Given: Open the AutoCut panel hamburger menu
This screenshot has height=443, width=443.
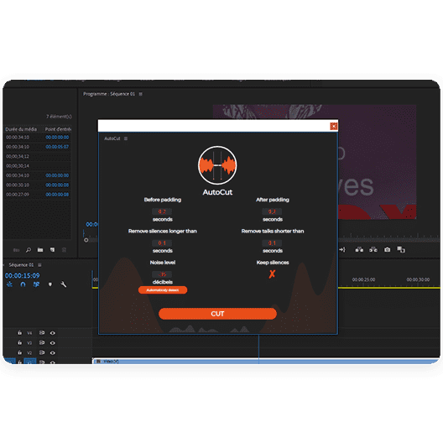Looking at the screenshot, I should pyautogui.click(x=126, y=138).
